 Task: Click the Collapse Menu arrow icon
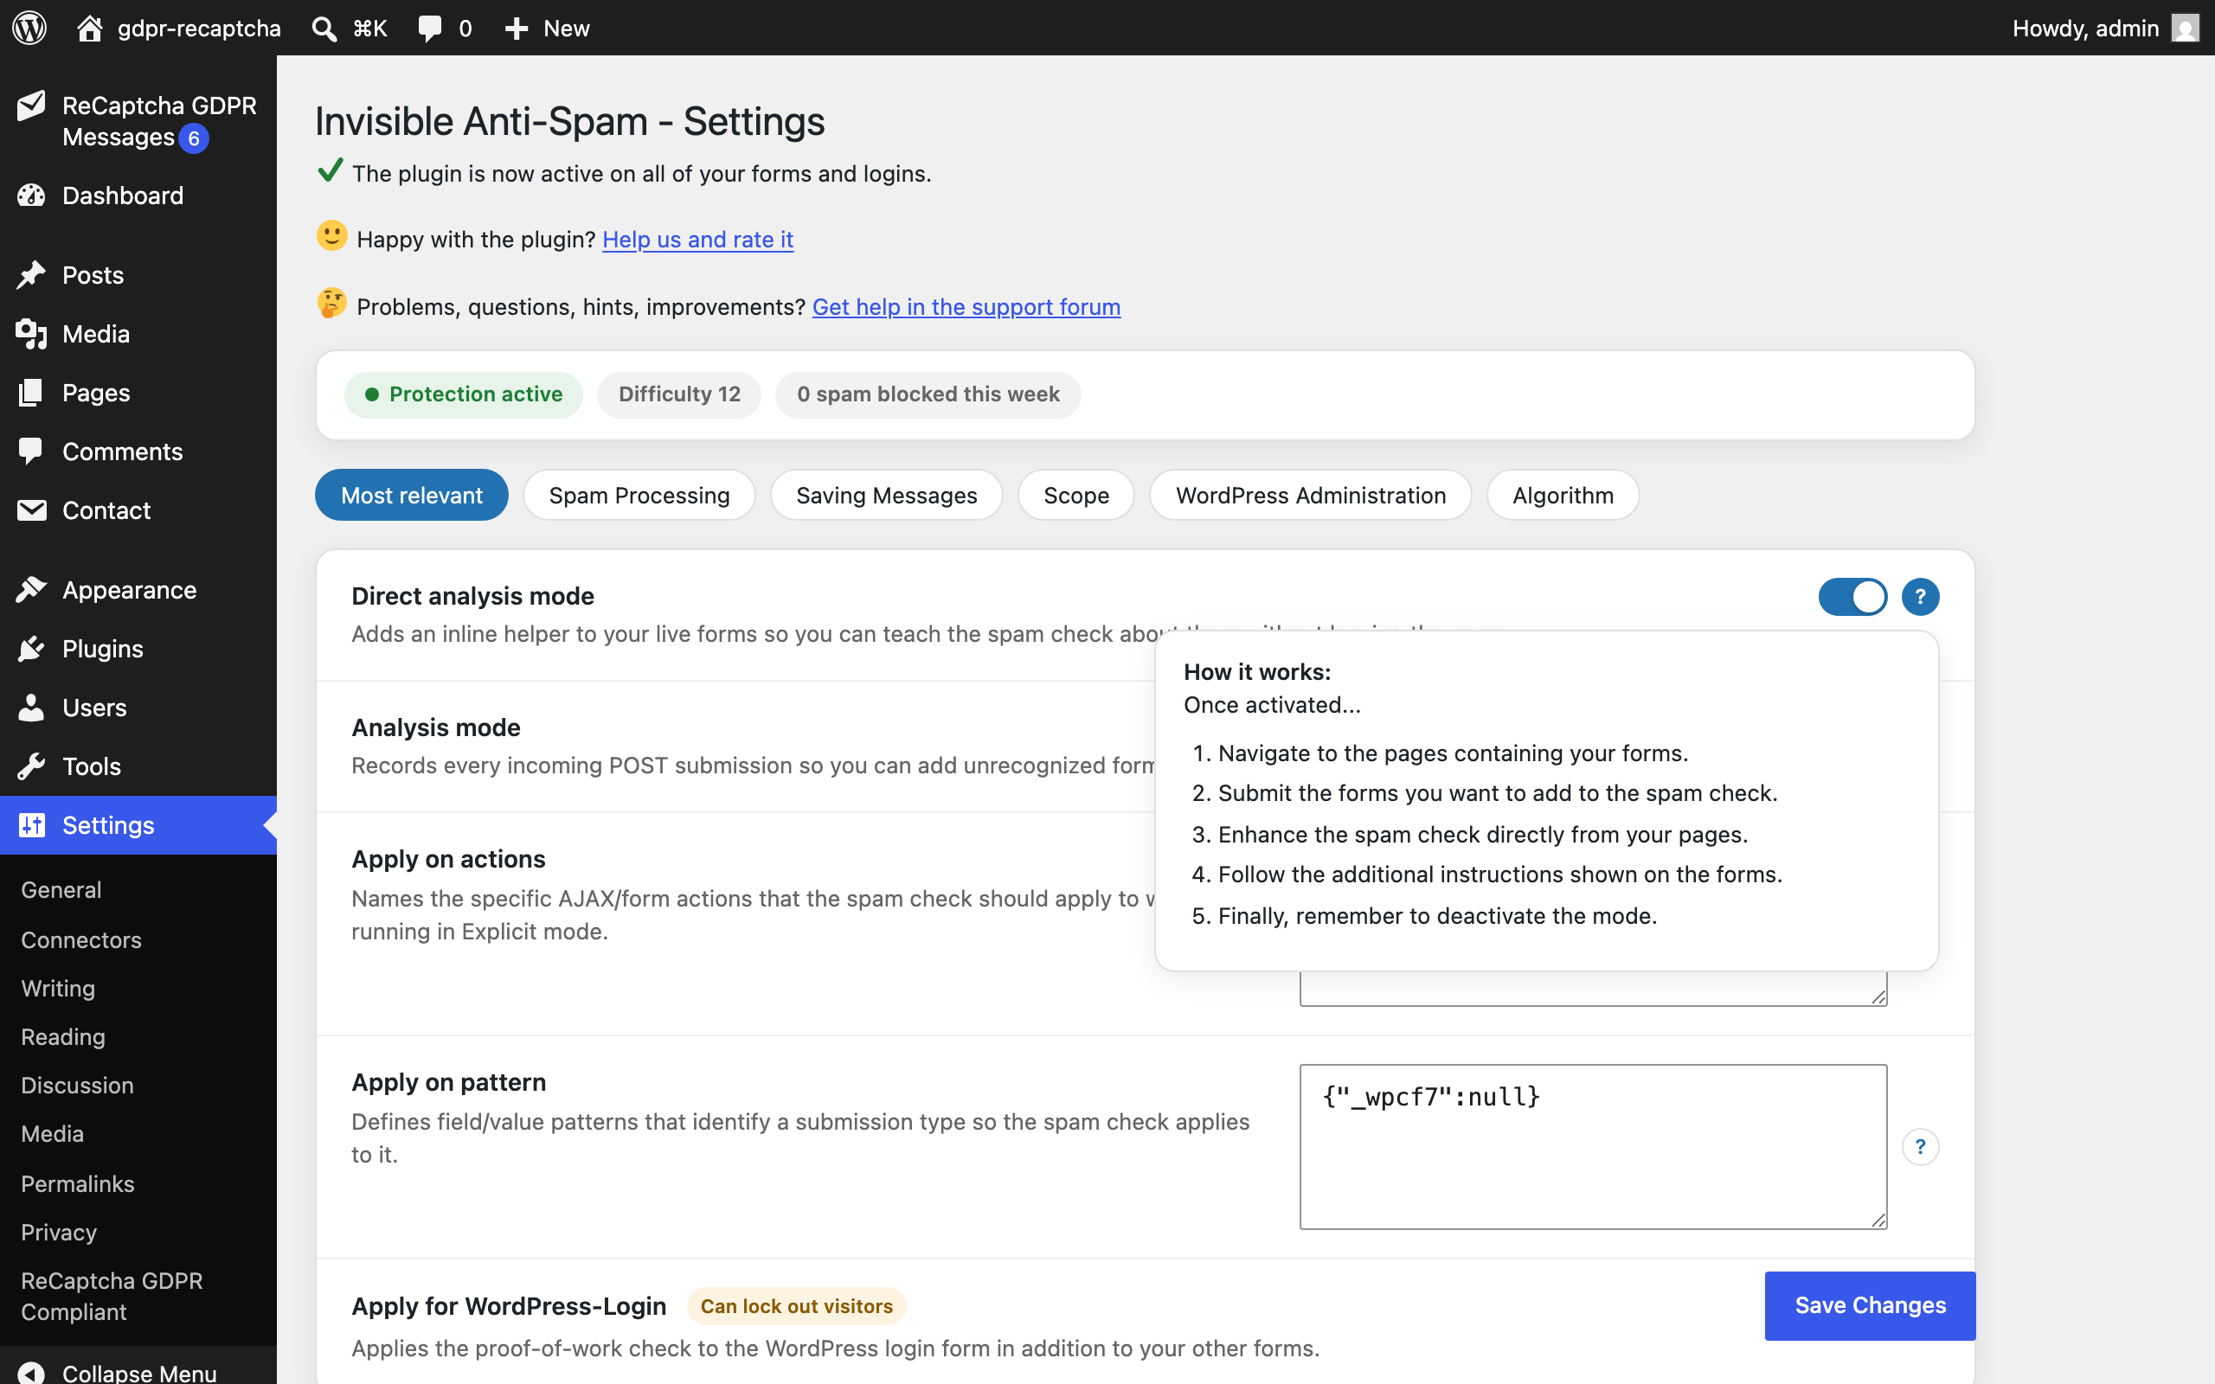click(x=31, y=1372)
